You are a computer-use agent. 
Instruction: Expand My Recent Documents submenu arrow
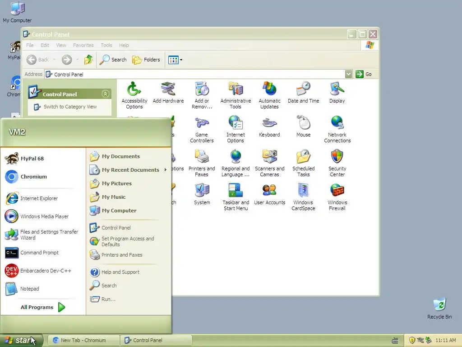[x=165, y=170]
